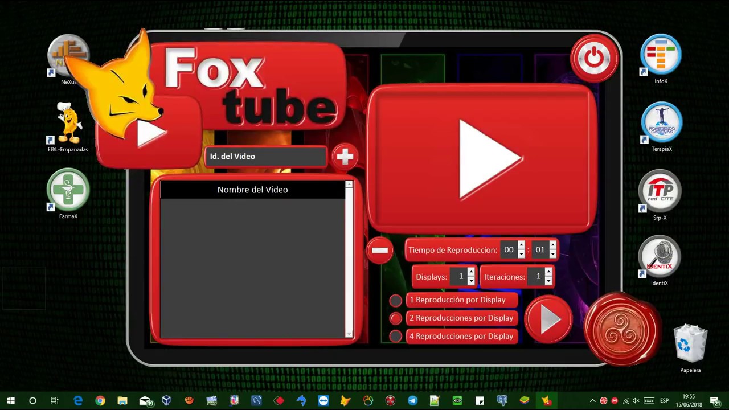
Task: Open BlueStacks icon on taskbar
Action: click(524, 401)
